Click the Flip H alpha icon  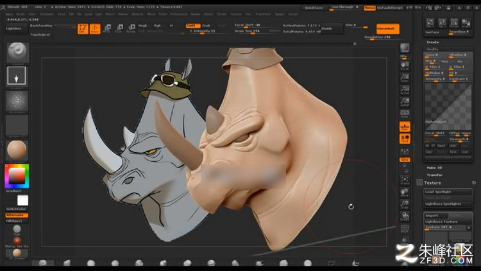pyautogui.click(x=430, y=23)
